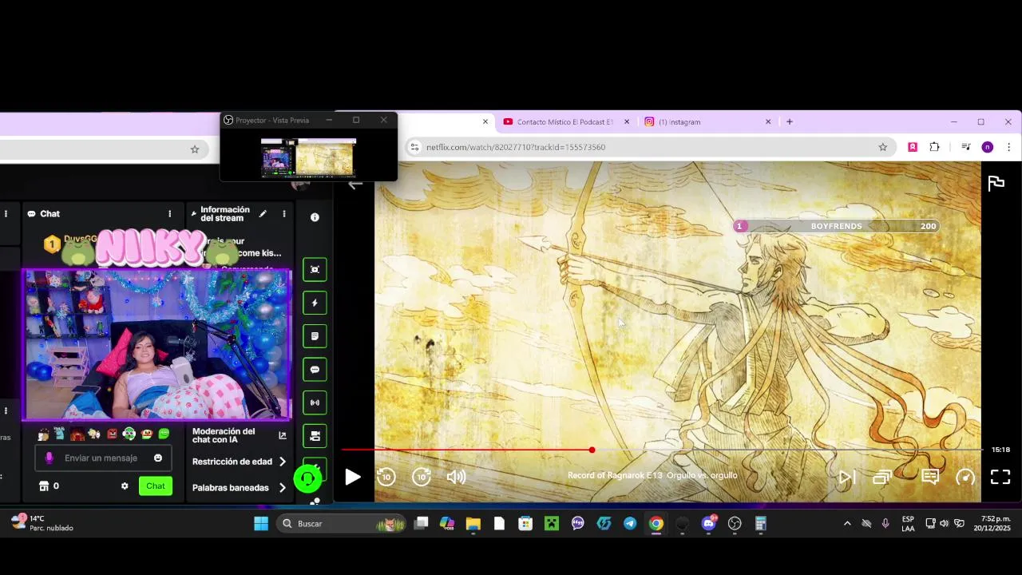This screenshot has width=1022, height=575.
Task: Seek on the red Netflix progress bar
Action: [x=661, y=450]
